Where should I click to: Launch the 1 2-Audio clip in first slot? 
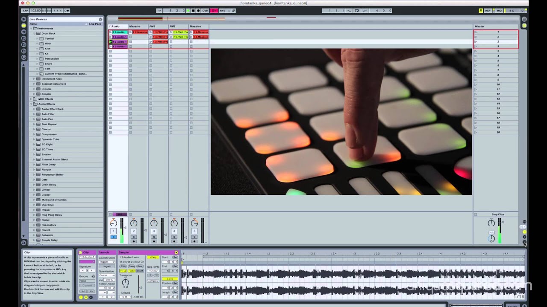click(x=110, y=32)
